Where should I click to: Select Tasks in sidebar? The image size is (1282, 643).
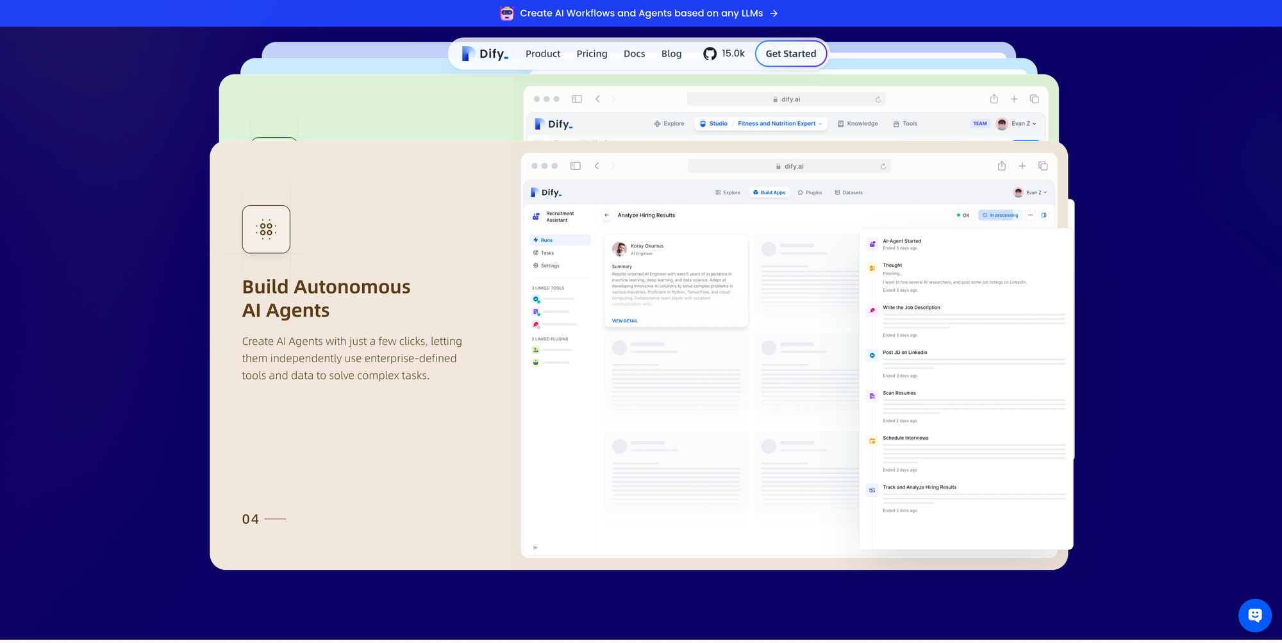tap(560, 254)
